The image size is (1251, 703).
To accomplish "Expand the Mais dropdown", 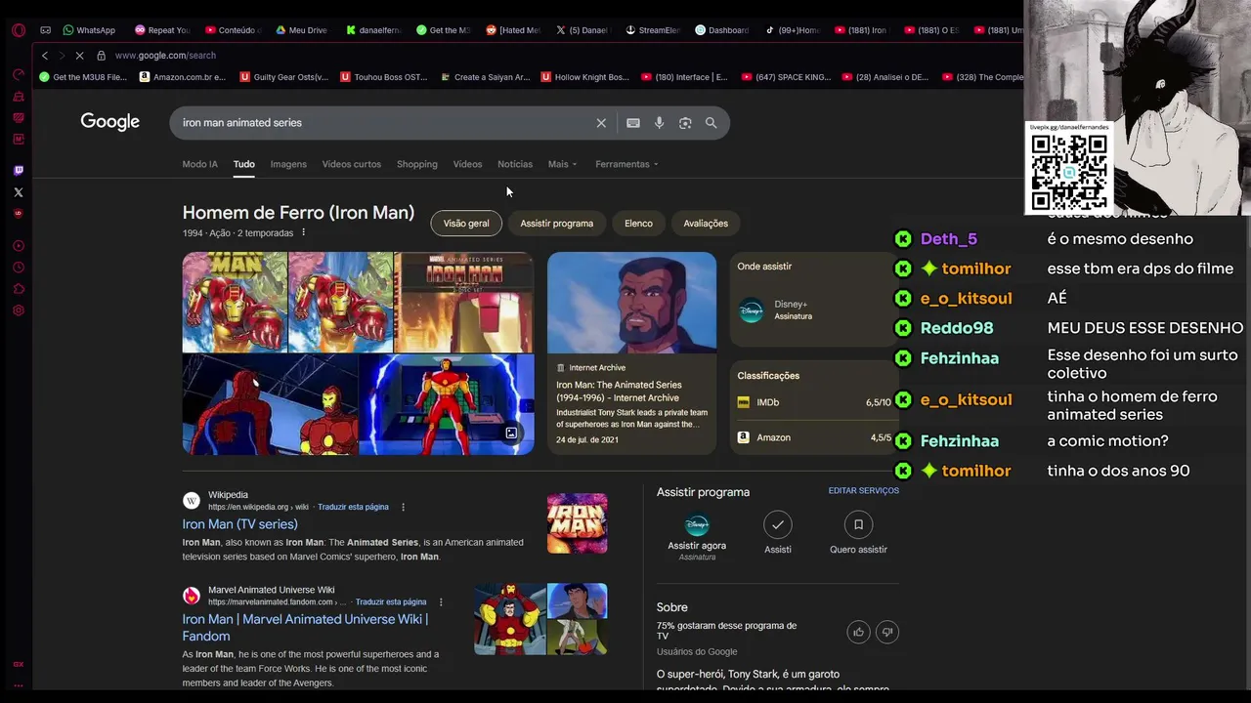I will (562, 164).
